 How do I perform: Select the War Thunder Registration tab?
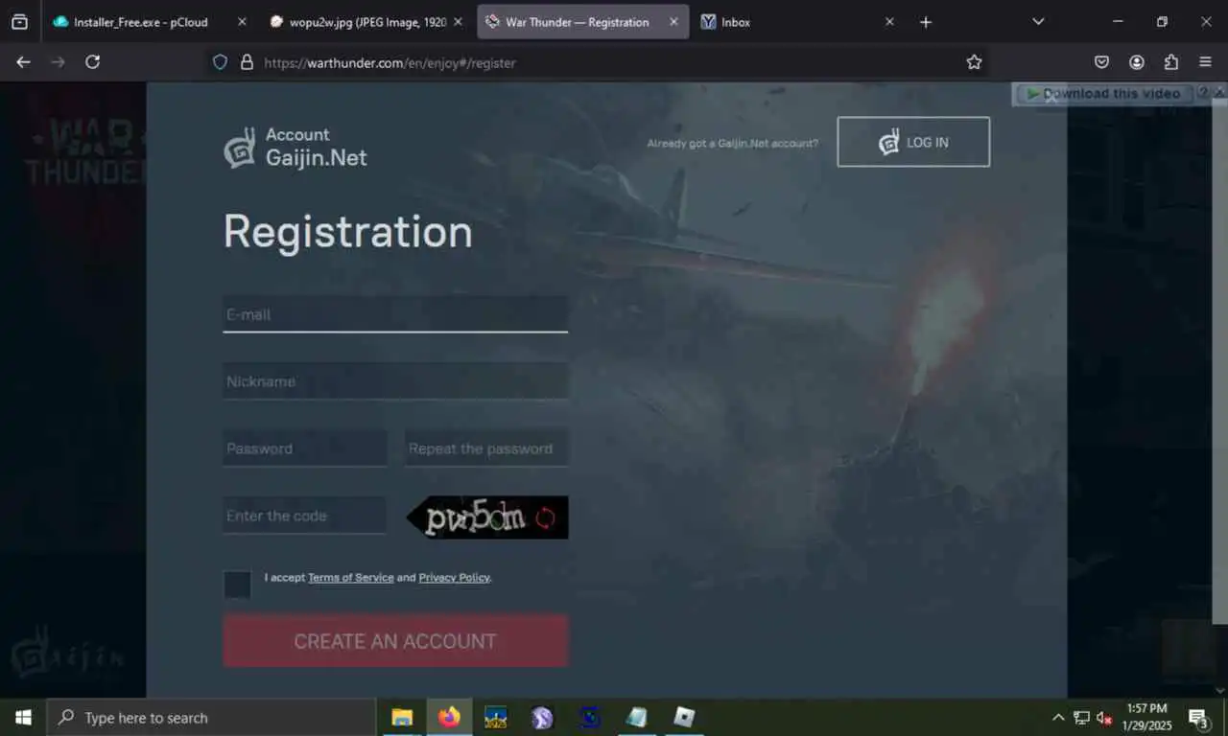click(583, 22)
